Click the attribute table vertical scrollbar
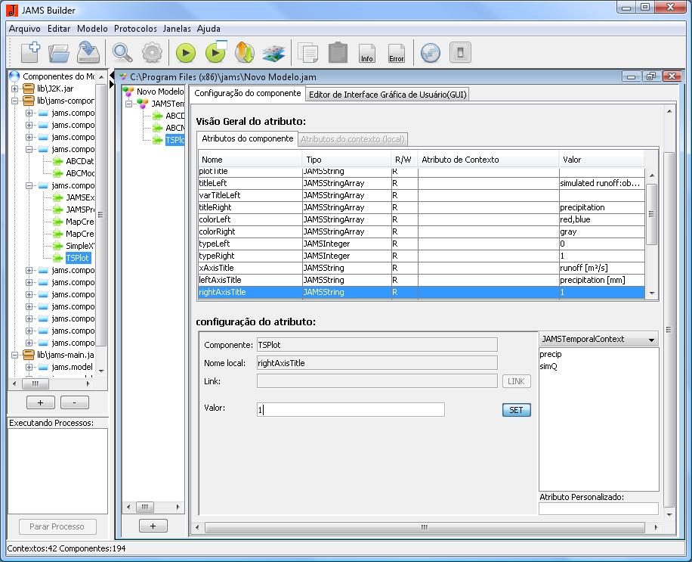The width and height of the screenshot is (692, 562). point(651,213)
